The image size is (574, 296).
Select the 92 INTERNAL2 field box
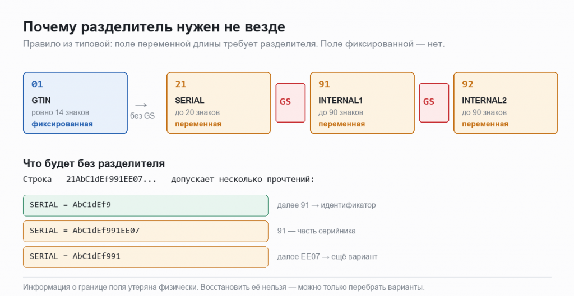506,103
